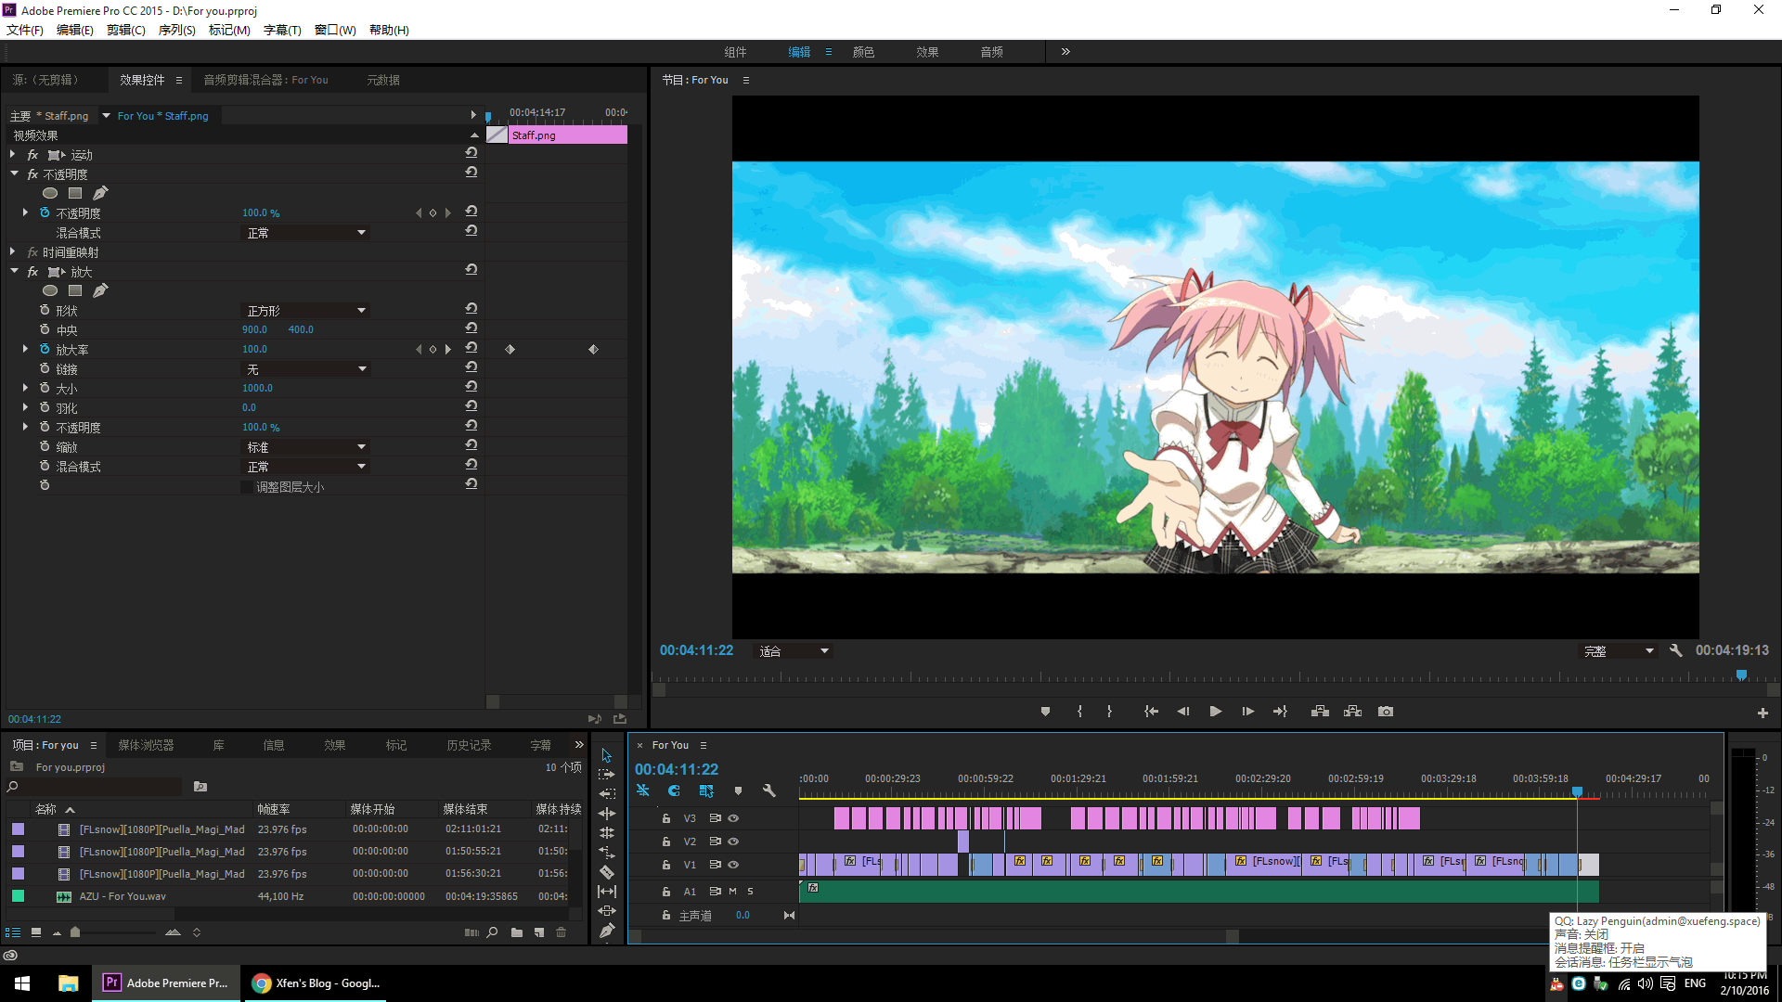
Task: Open the 链接 dropdown showing 无
Action: tap(305, 369)
